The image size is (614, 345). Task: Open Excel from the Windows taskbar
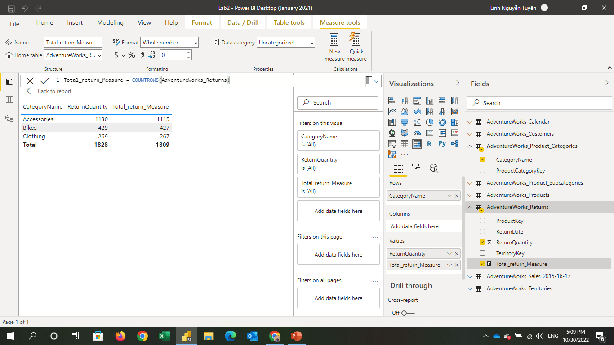(x=164, y=336)
